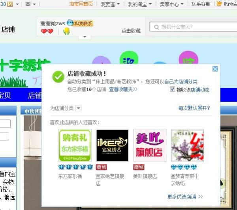Open 我的淘宝 dropdown menu
Viewport: 237px width, 210px height.
pyautogui.click(x=140, y=4)
